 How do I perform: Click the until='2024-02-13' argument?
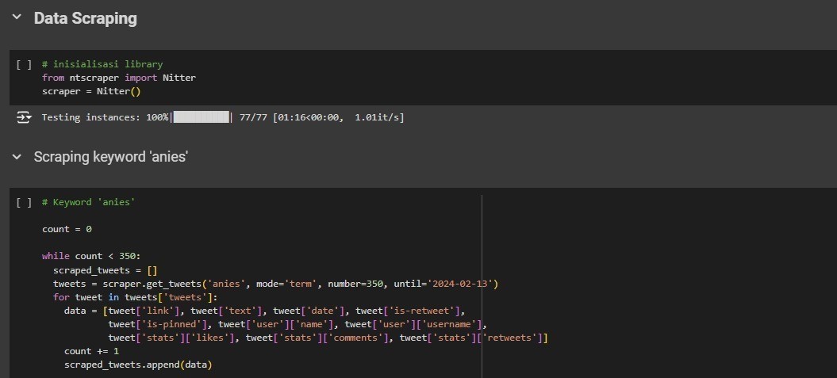point(443,284)
